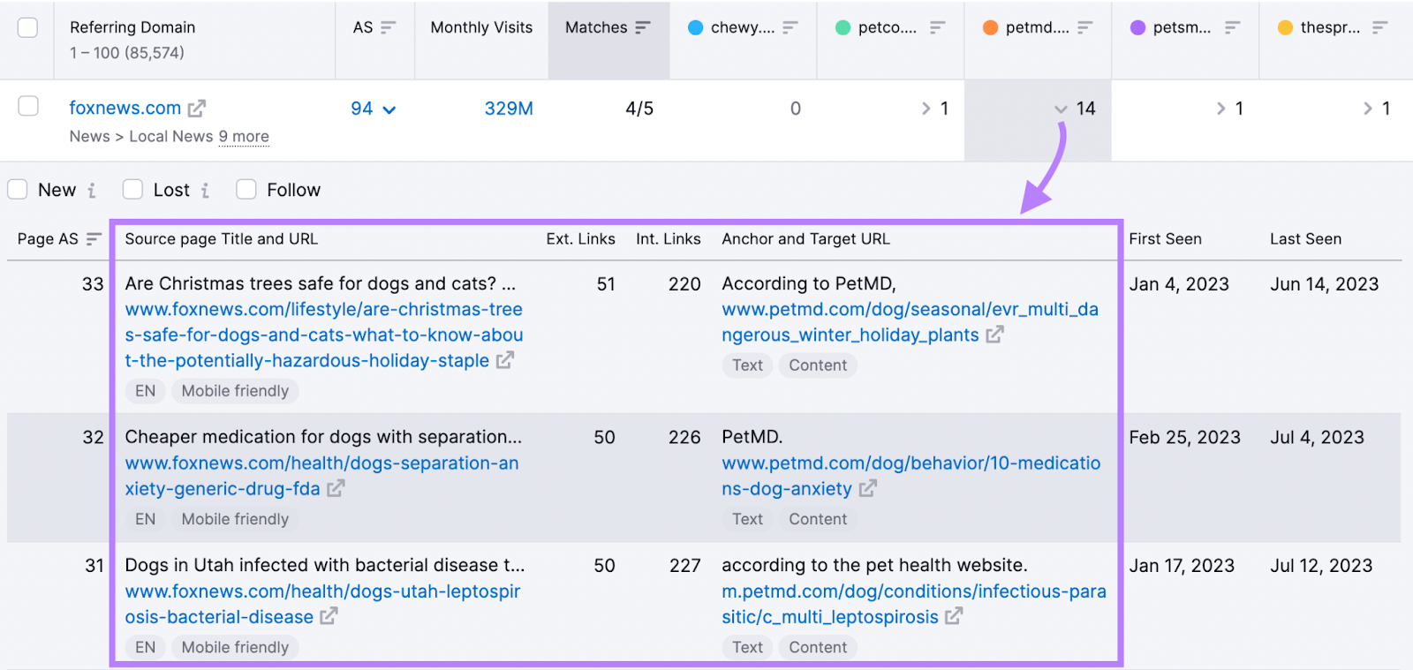Image resolution: width=1413 pixels, height=670 pixels.
Task: Click Last Seen column header
Action: pos(1305,239)
